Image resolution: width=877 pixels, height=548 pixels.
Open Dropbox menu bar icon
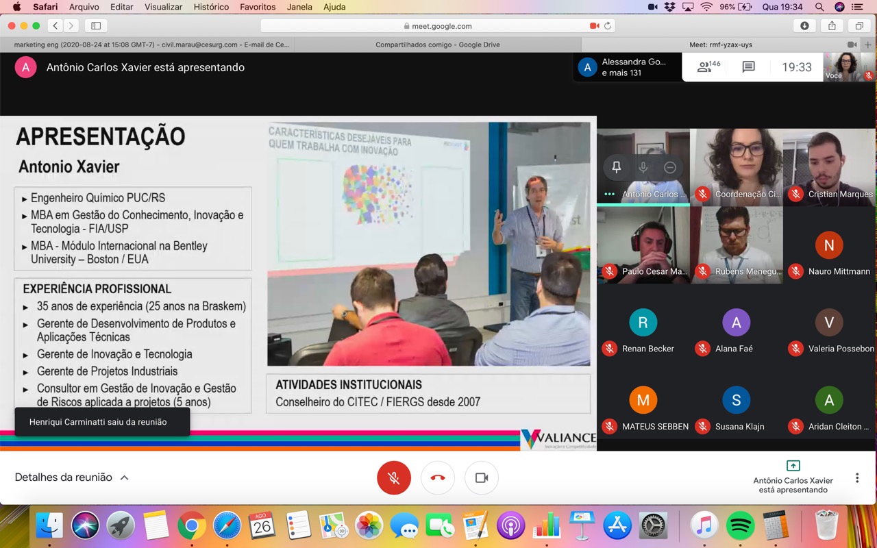tap(669, 7)
